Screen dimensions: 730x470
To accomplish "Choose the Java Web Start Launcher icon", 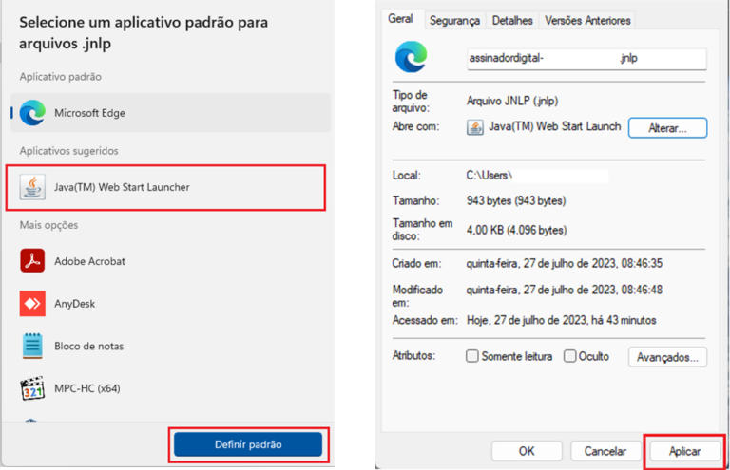I will pyautogui.click(x=33, y=187).
